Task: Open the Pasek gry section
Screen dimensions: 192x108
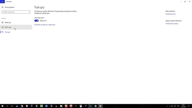Action: pyautogui.click(x=16, y=22)
